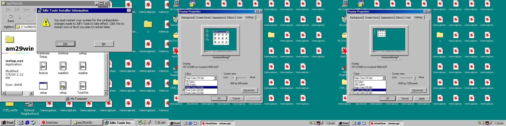Switch to IrfanView taskbar button beside am29win9x button
This screenshot has height=126, width=506.
55,122
